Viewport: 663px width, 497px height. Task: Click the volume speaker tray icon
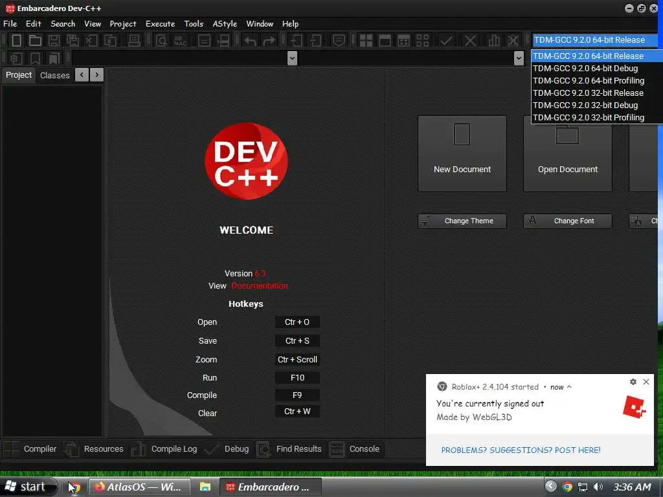click(x=598, y=487)
